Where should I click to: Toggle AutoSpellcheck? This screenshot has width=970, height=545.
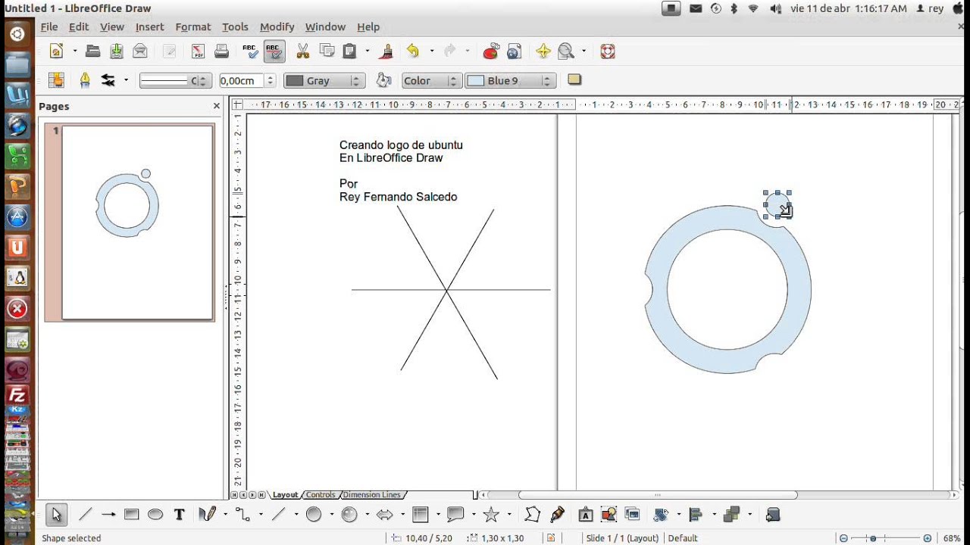coord(274,51)
